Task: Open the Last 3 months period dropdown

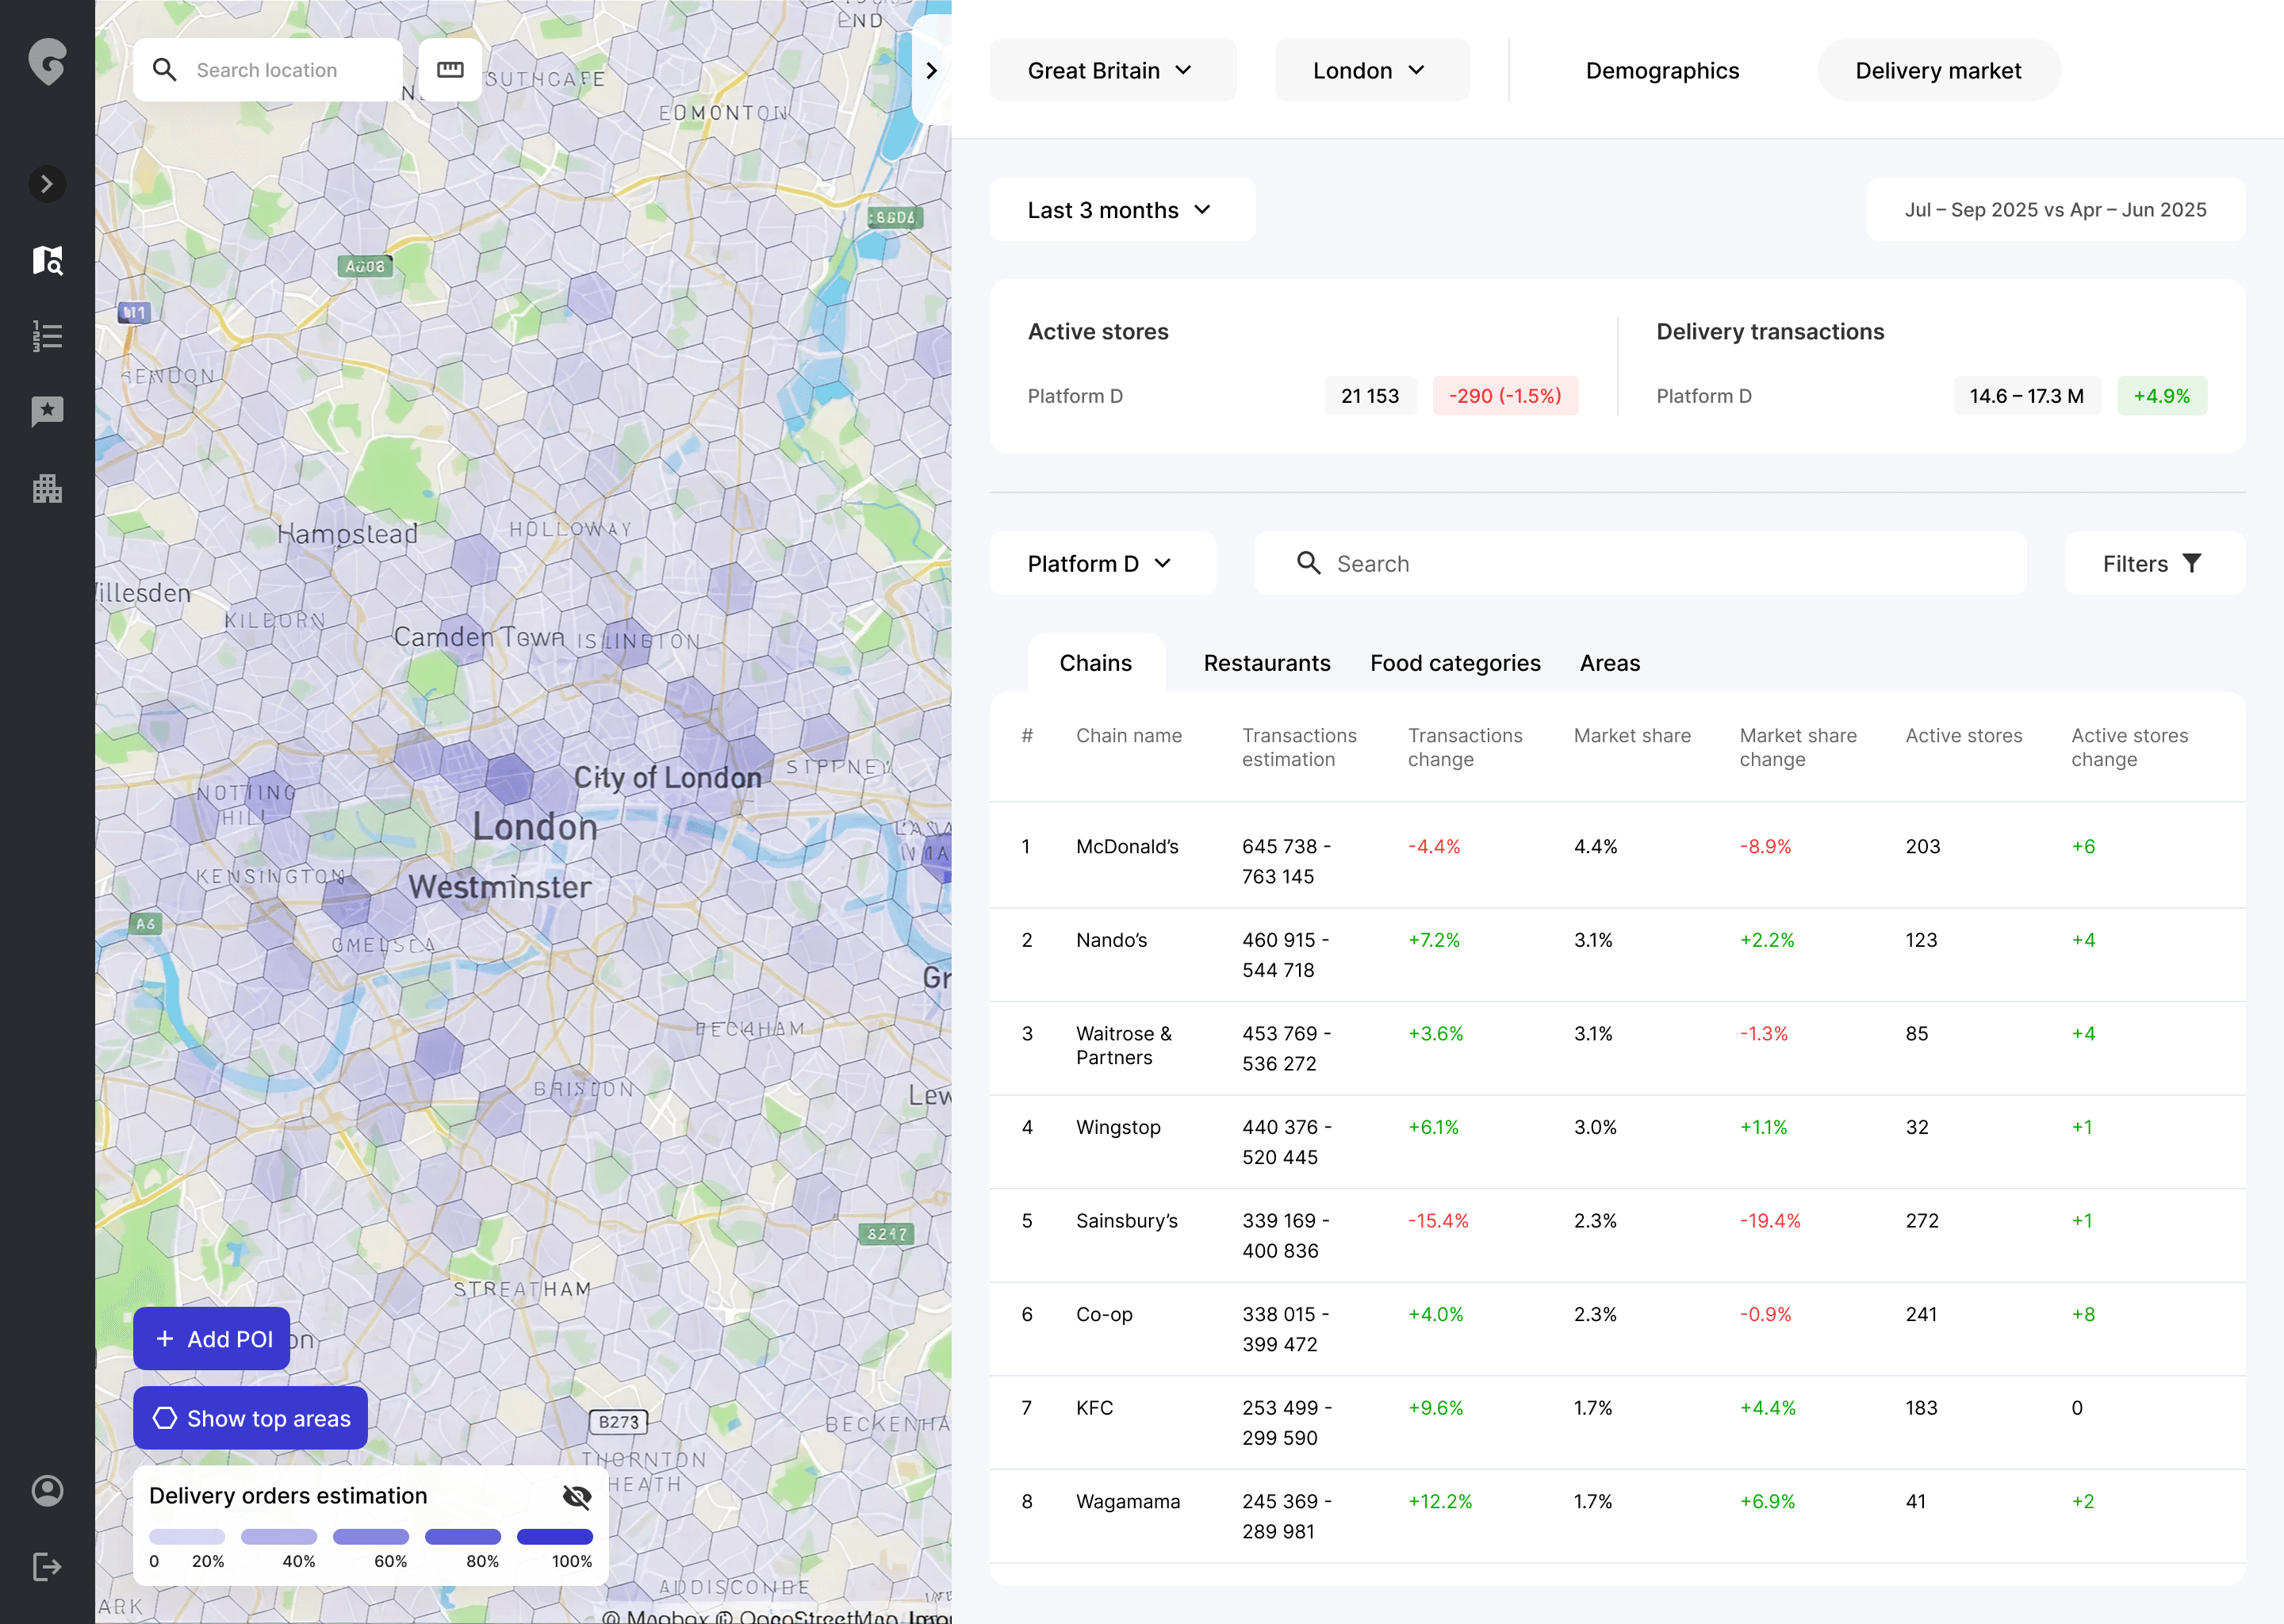Action: coord(1121,209)
